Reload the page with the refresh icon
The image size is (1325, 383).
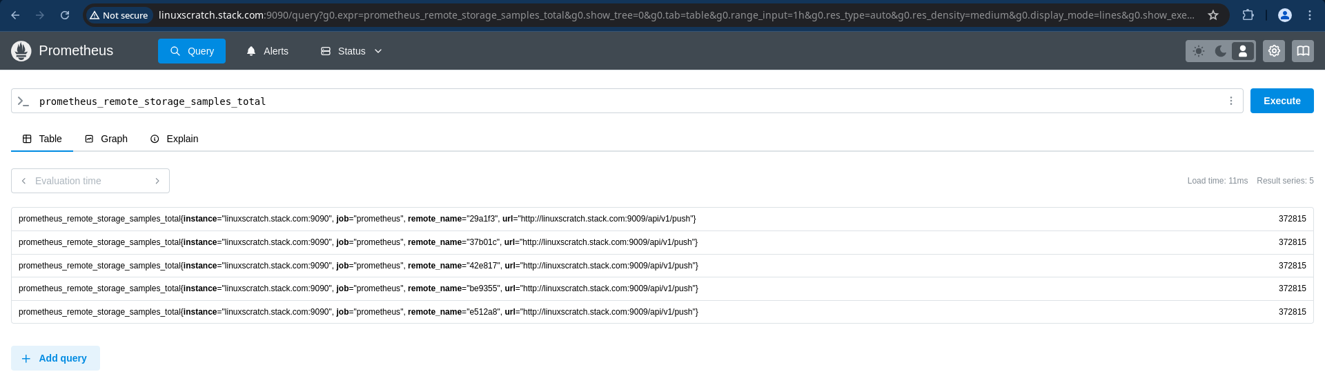pyautogui.click(x=65, y=15)
